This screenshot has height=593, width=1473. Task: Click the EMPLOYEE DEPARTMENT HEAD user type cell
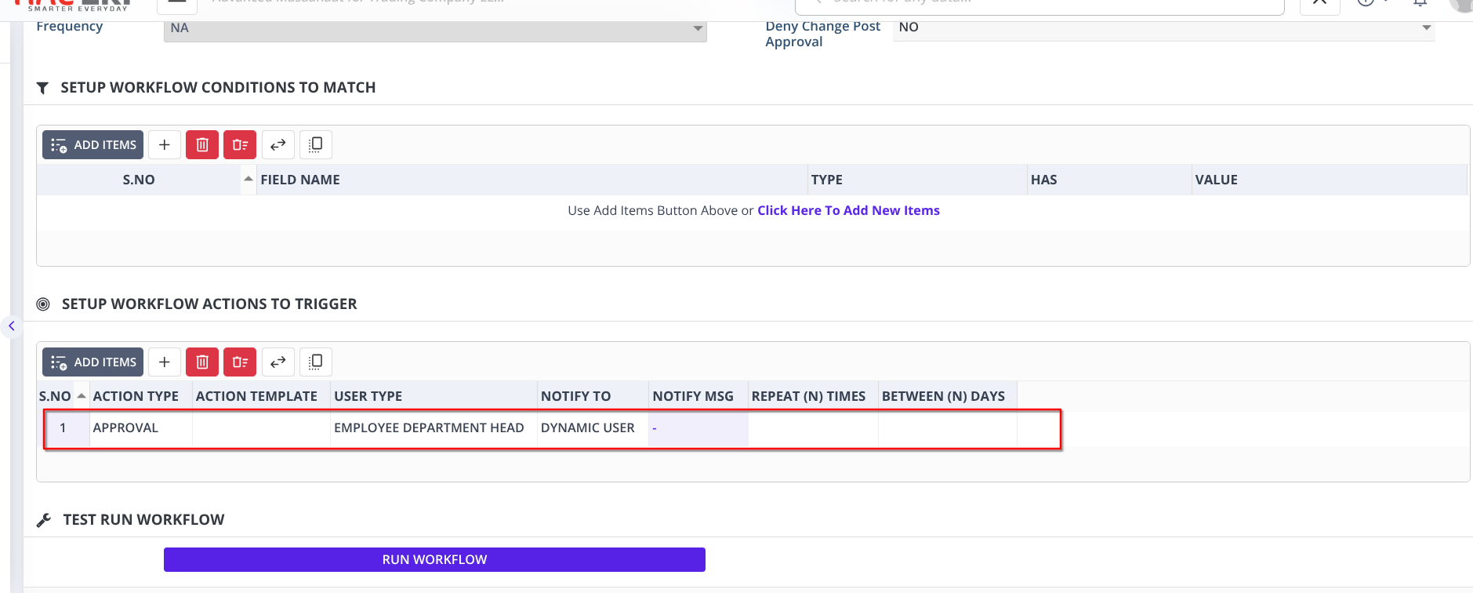[x=429, y=428]
